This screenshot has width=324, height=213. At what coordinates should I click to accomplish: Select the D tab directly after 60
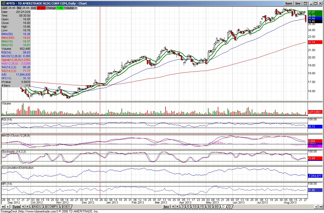click(223, 207)
